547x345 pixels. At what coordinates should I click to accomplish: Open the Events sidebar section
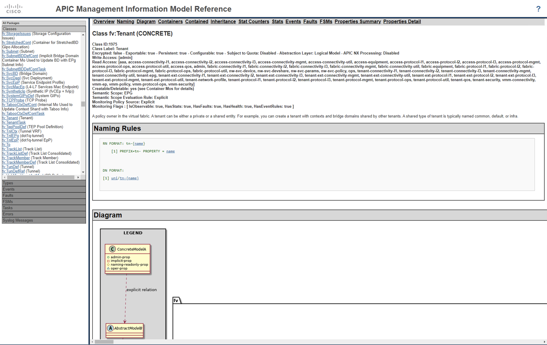[44, 189]
